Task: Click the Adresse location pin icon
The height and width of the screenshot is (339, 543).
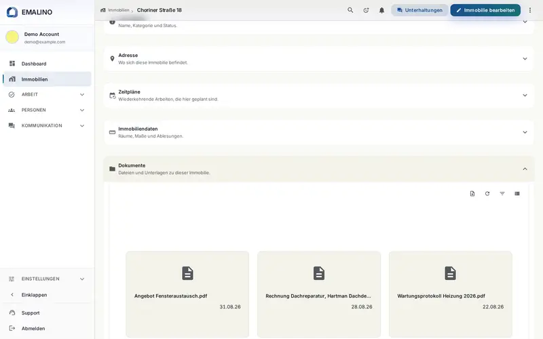Action: click(112, 59)
